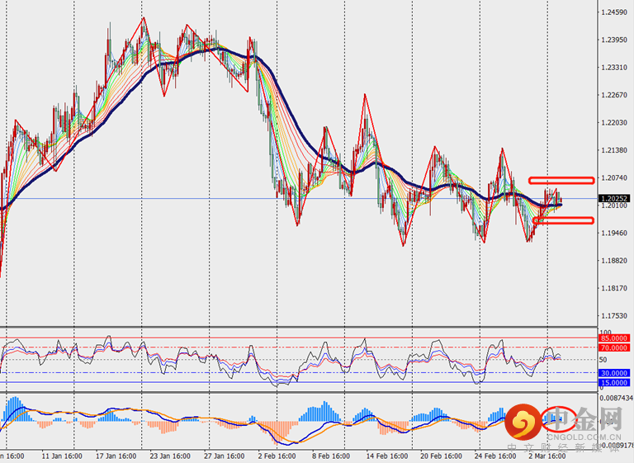Click the 2 Feb 16:00 date label
The image size is (634, 463).
(x=275, y=455)
